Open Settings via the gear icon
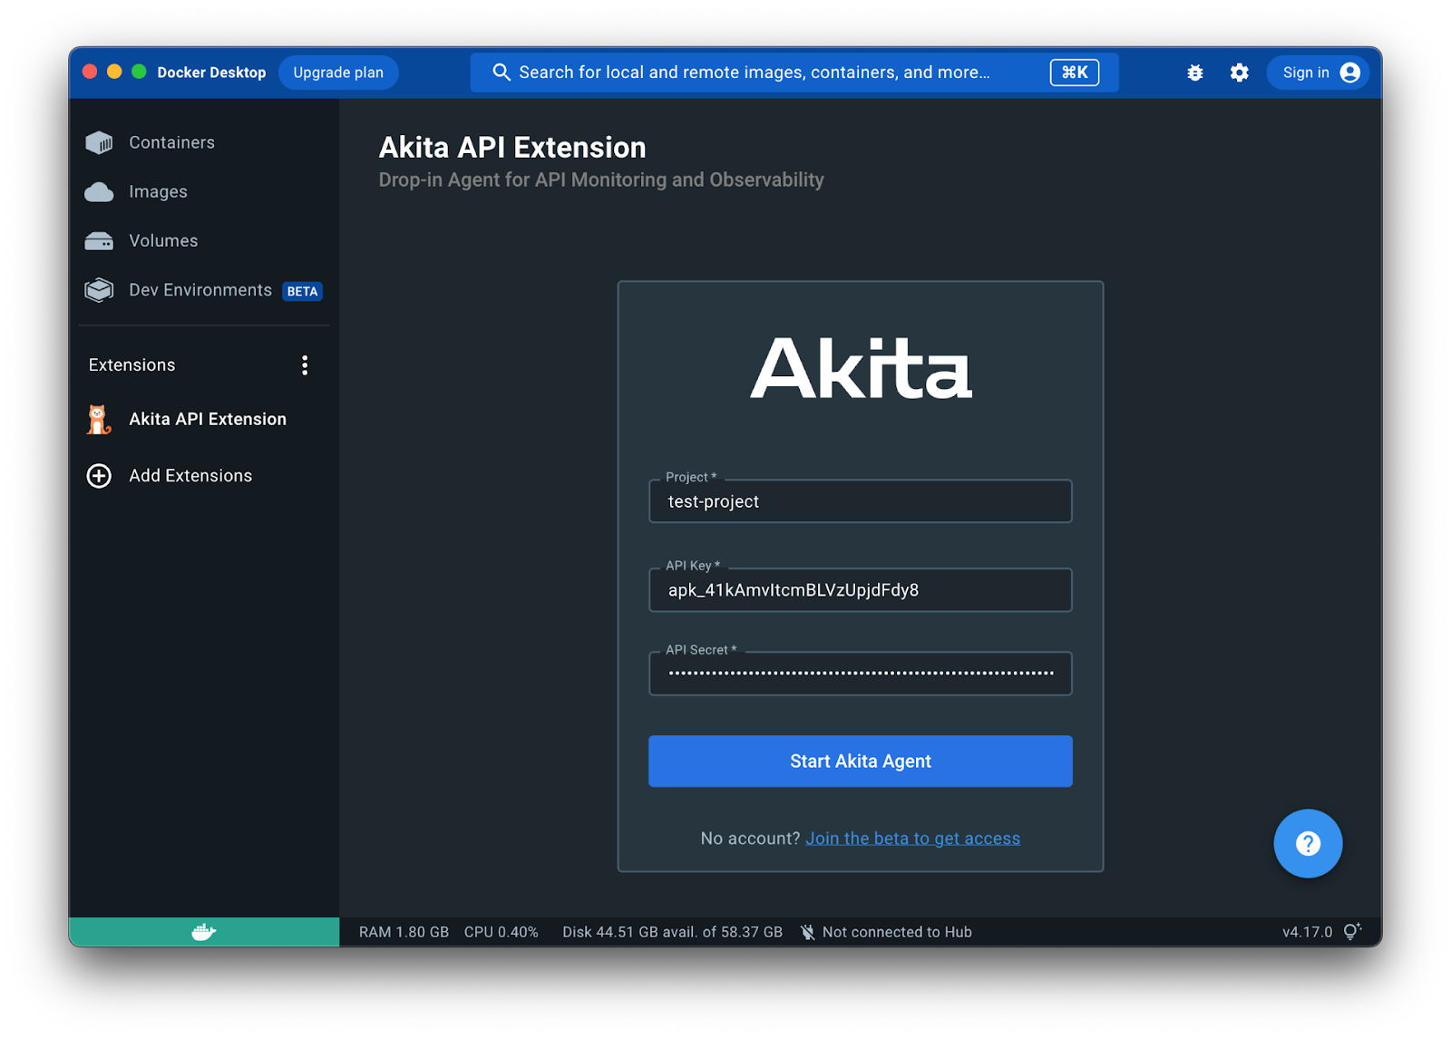The height and width of the screenshot is (1038, 1451). click(x=1240, y=73)
